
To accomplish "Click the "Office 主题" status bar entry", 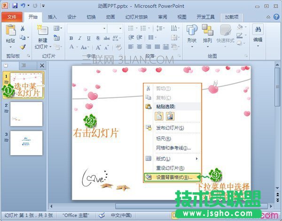I will (76, 215).
